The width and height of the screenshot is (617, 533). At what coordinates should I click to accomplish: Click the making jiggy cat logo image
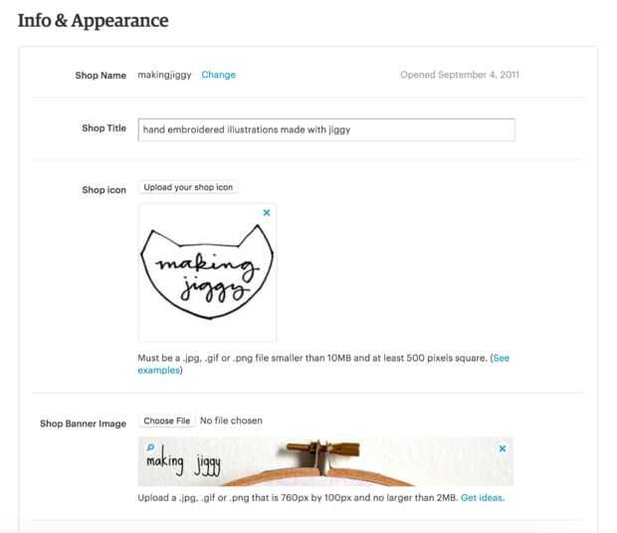click(x=207, y=272)
